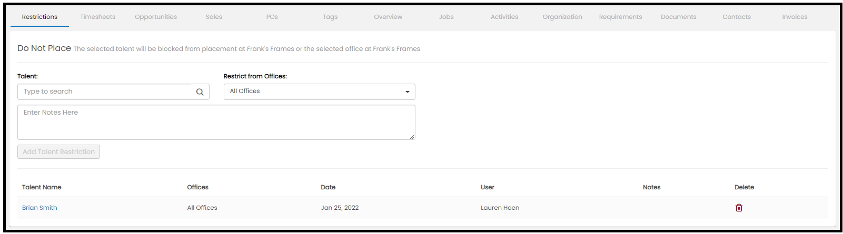Open the Jobs tab
Screen dimensions: 843x234
point(446,17)
